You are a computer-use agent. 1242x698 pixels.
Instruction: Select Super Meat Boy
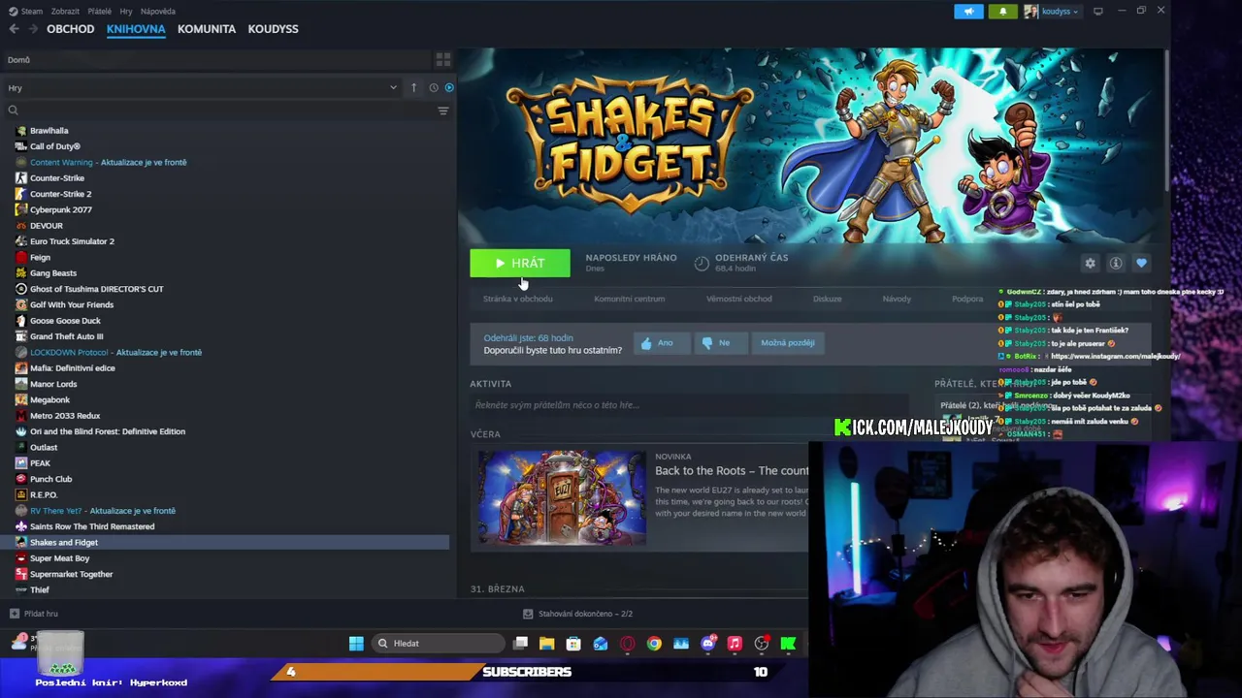pos(59,558)
